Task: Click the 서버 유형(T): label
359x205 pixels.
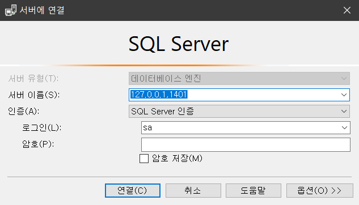Action: tap(33, 78)
